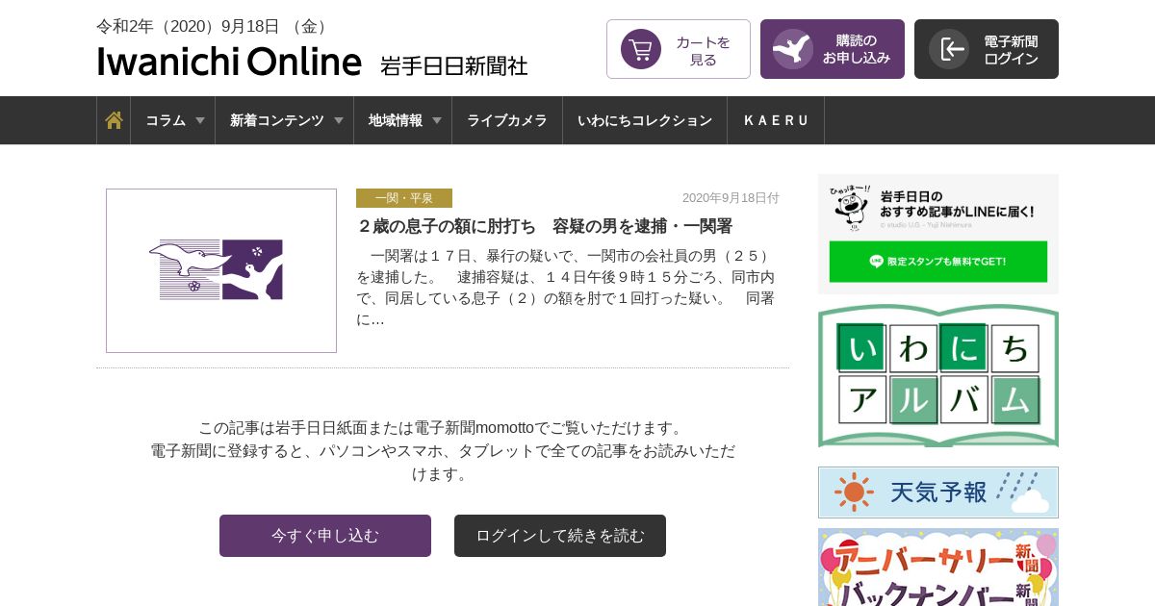
Task: Open the Iwanichi Online logo link
Action: pyautogui.click(x=229, y=62)
